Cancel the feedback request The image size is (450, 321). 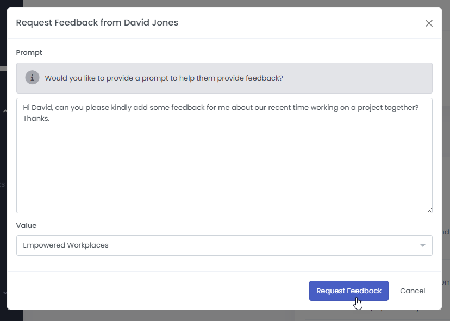(x=412, y=291)
